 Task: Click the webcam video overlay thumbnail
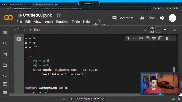pos(160,84)
